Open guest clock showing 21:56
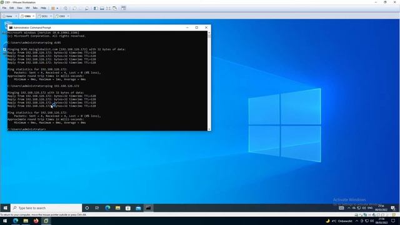 pos(381,207)
